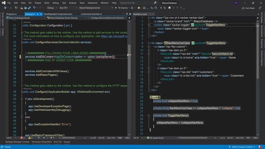The image size is (265, 149).
Task: Open the Any CPU platform dropdown
Action: click(x=68, y=8)
